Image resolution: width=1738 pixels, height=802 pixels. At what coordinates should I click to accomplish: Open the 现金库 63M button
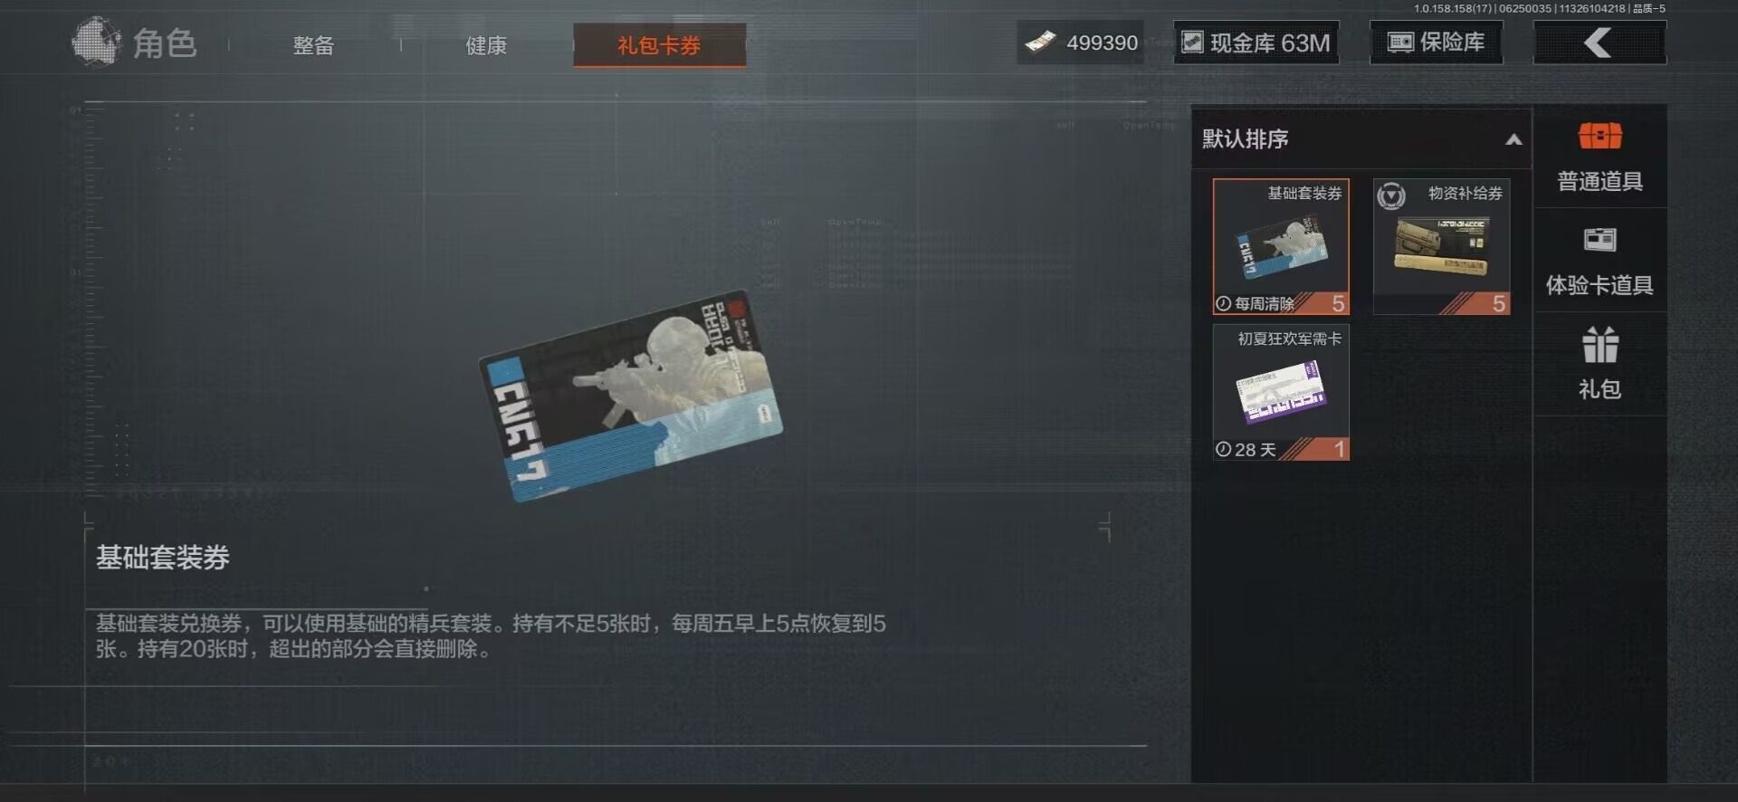click(x=1256, y=43)
